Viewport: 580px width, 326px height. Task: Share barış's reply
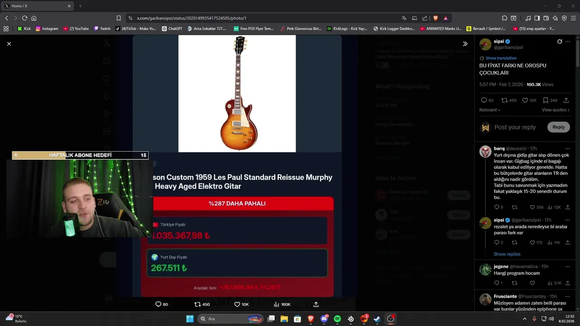(x=568, y=207)
